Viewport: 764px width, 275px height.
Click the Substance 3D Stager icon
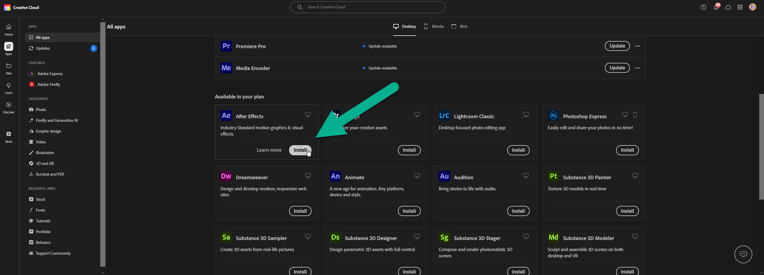(444, 237)
